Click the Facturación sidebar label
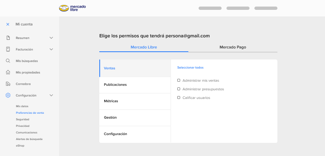Screen dimensions: 325x156 (x=24, y=50)
